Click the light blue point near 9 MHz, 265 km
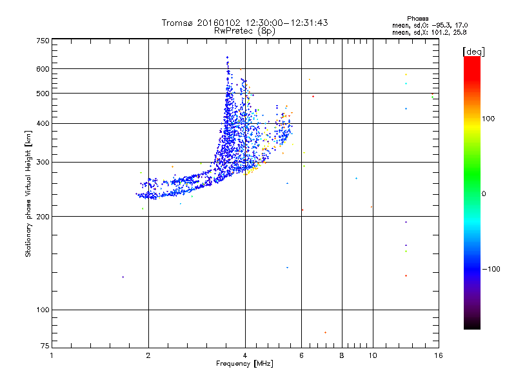Viewport: 516px width, 387px height. click(x=357, y=179)
